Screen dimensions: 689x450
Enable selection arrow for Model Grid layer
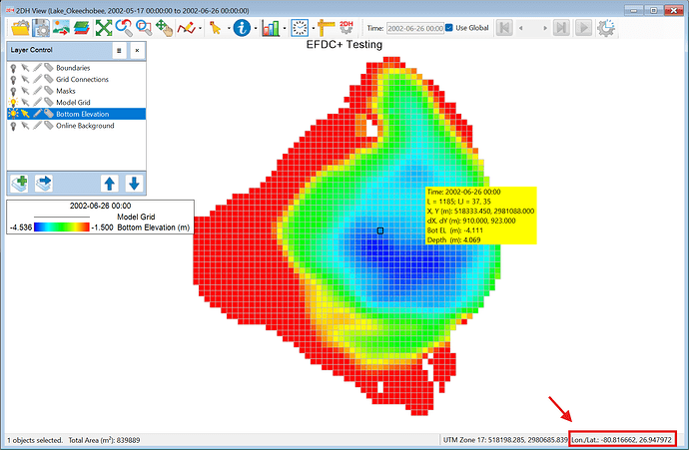(25, 103)
